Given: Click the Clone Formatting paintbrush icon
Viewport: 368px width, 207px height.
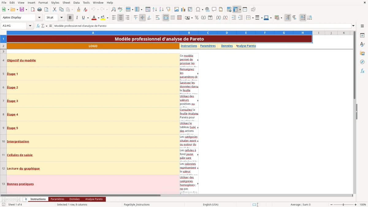Looking at the screenshot, I should point(79,10).
